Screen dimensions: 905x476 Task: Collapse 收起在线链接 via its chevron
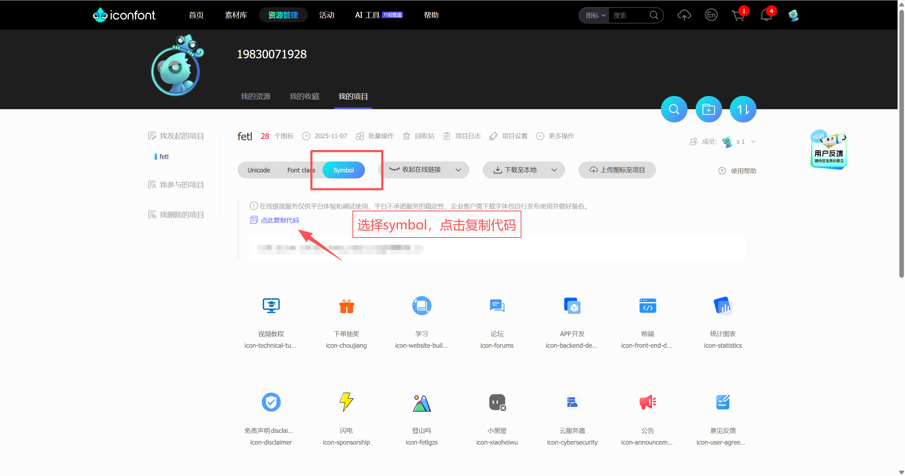[x=458, y=170]
